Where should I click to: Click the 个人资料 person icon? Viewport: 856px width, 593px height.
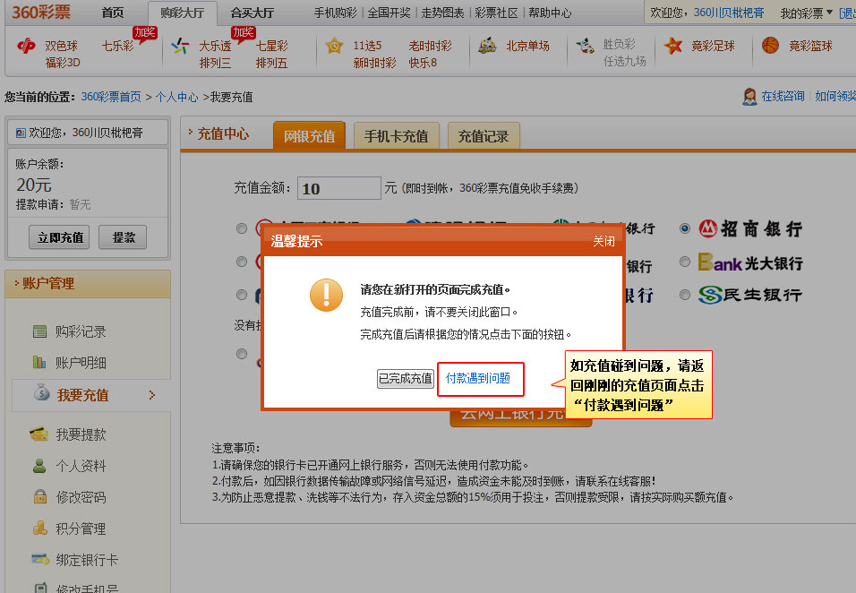pos(39,466)
